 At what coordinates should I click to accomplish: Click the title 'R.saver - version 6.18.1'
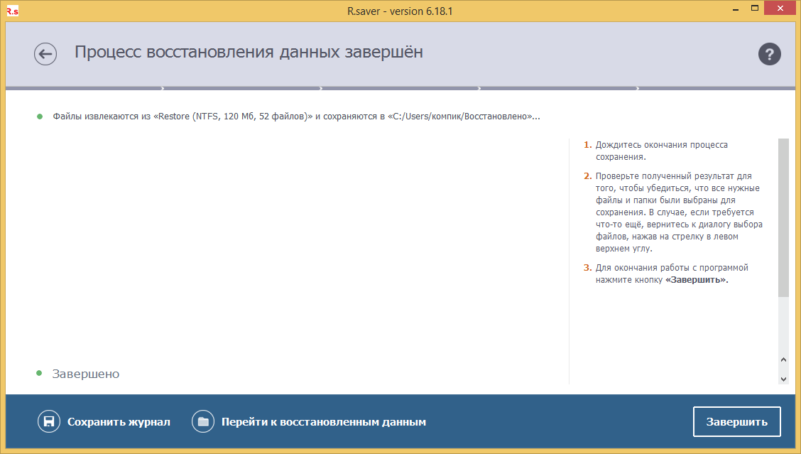(x=400, y=11)
